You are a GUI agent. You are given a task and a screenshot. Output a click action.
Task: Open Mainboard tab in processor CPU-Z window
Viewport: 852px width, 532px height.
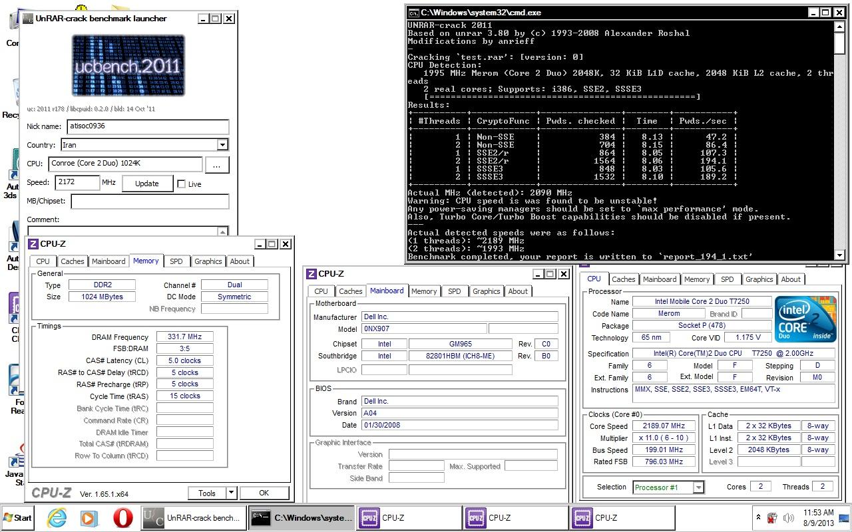click(660, 279)
